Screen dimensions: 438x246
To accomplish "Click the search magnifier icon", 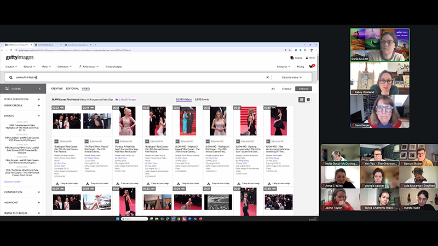I will (10, 77).
